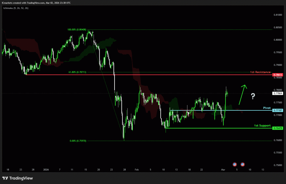Click the left US flag event icon
Image resolution: width=286 pixels, height=184 pixels.
tap(235, 164)
